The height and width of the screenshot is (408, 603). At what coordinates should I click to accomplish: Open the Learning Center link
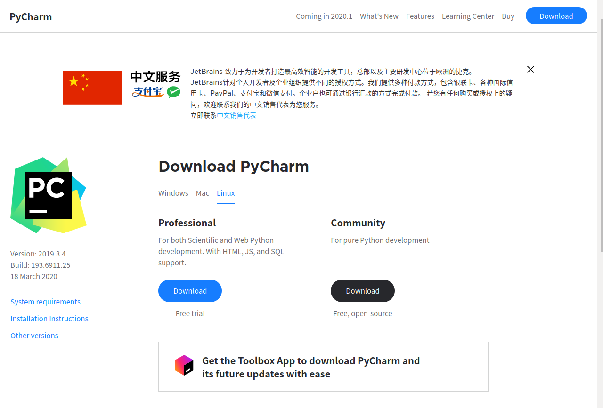468,16
